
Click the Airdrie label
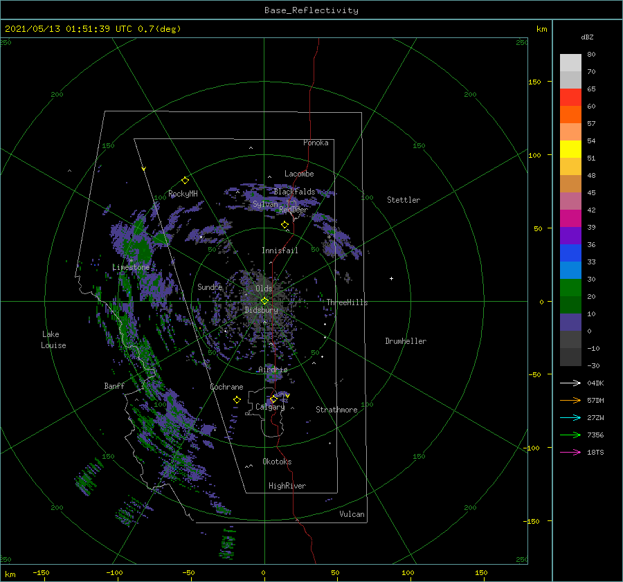(x=273, y=370)
